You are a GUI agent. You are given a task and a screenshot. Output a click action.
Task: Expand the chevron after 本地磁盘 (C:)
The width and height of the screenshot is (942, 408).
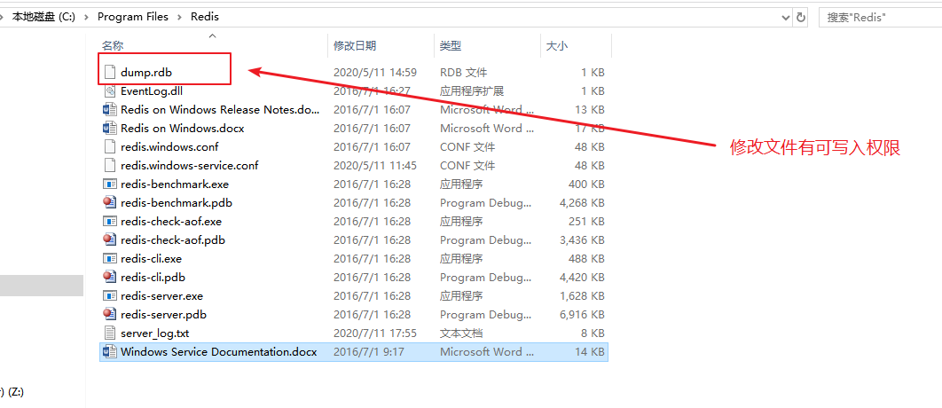[x=86, y=18]
